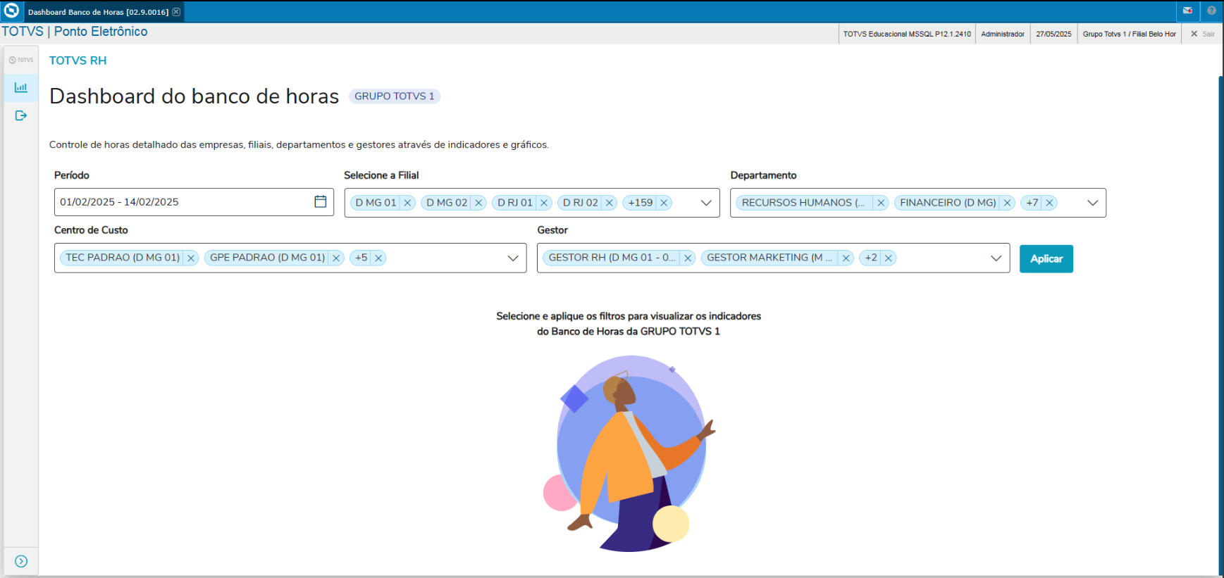Viewport: 1224px width, 578px height.
Task: Expand the Selecione a Filial dropdown
Action: click(x=706, y=203)
